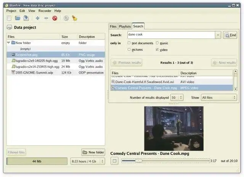Click the New folder folder icon in tree
The height and width of the screenshot is (177, 244).
pyautogui.click(x=13, y=43)
